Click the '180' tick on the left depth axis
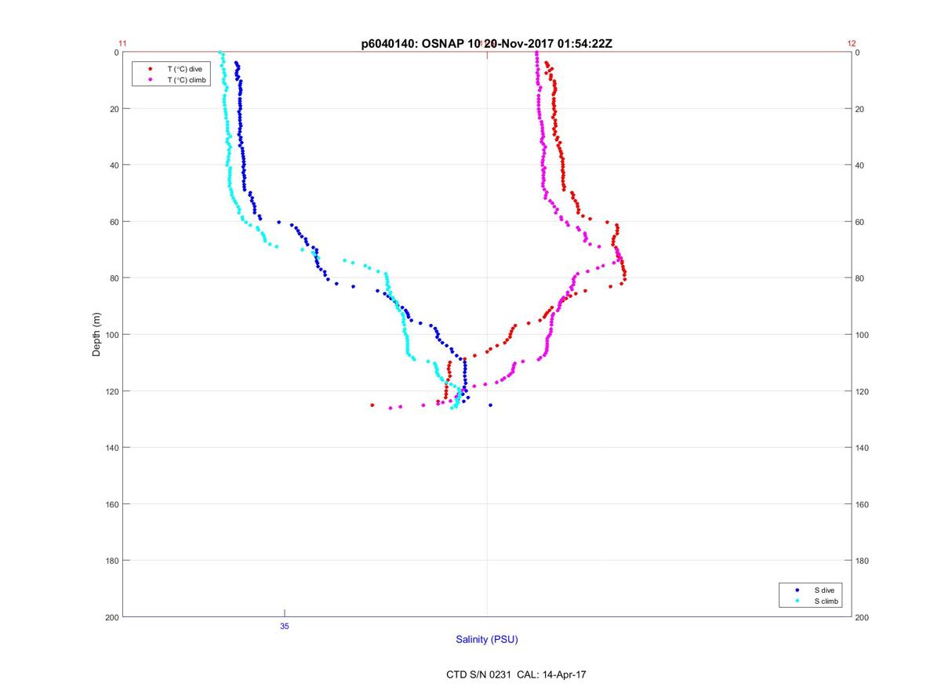 pyautogui.click(x=111, y=561)
